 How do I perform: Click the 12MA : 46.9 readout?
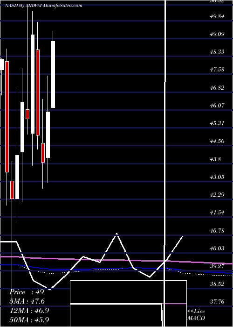click(x=29, y=310)
